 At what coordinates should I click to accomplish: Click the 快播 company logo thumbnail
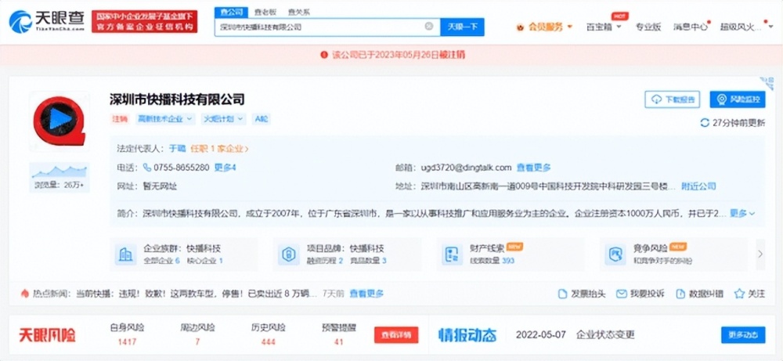point(59,121)
